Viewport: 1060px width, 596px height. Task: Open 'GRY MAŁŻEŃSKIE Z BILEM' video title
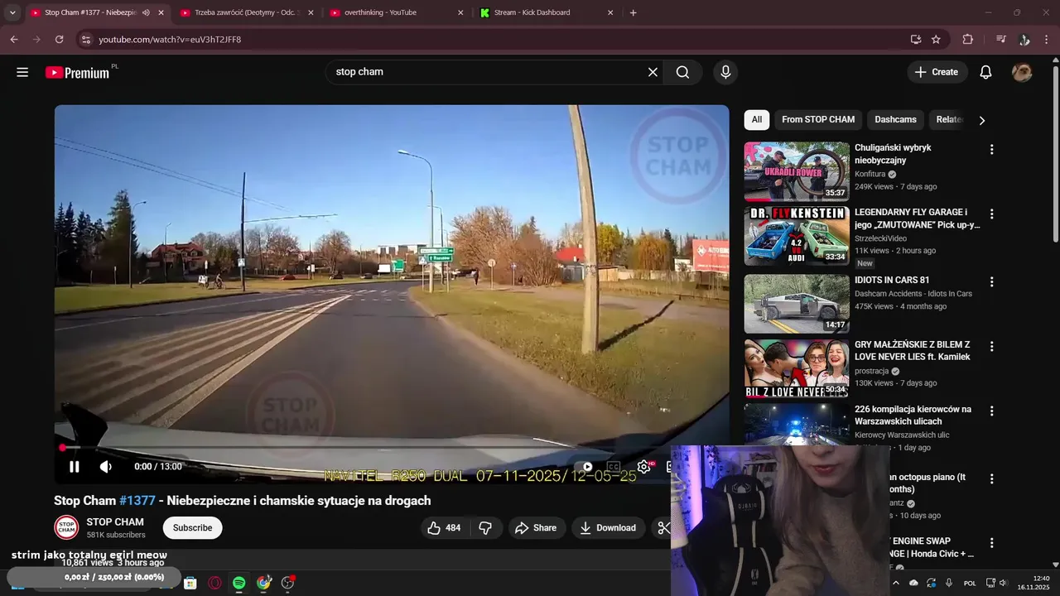pyautogui.click(x=913, y=351)
